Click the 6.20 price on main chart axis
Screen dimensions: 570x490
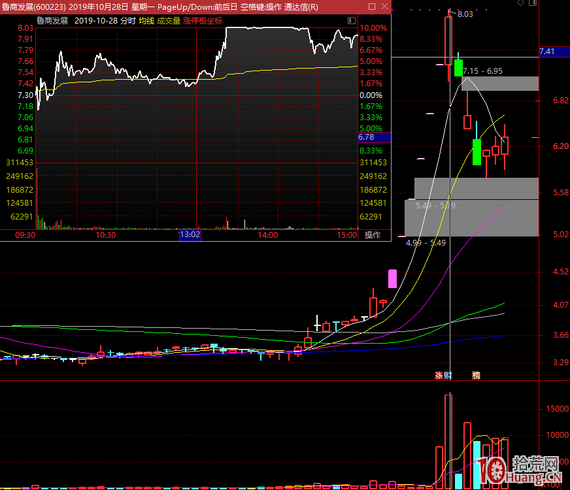(561, 146)
